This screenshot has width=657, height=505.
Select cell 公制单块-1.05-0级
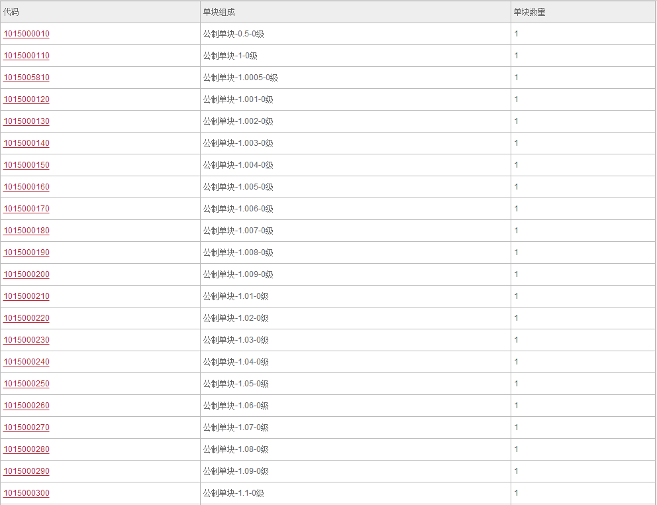[x=355, y=383]
